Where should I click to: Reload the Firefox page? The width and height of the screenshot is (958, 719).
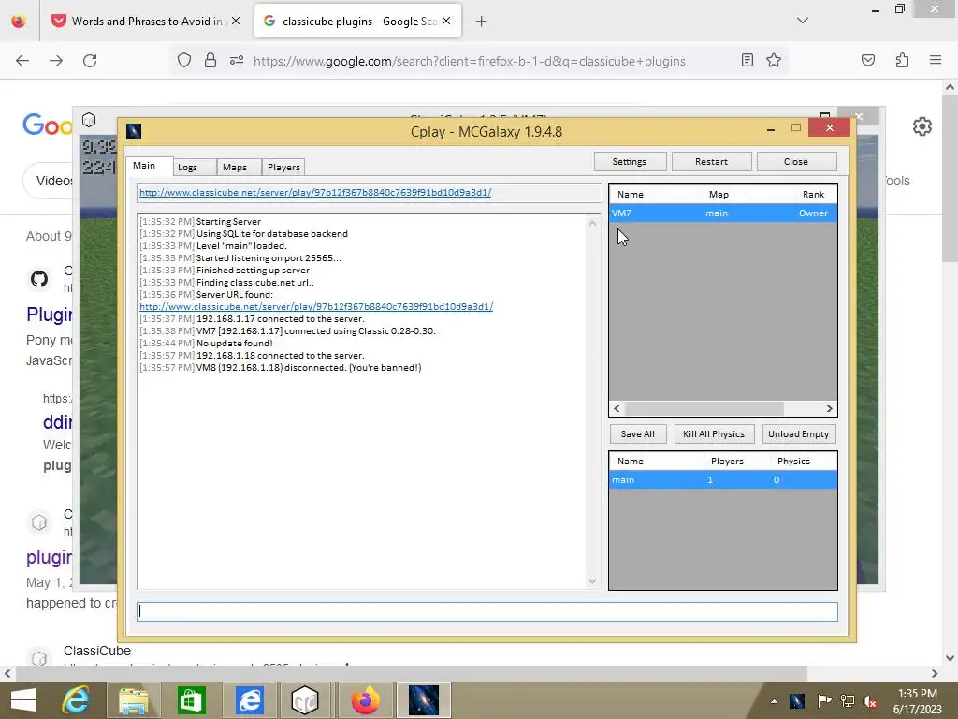[90, 61]
